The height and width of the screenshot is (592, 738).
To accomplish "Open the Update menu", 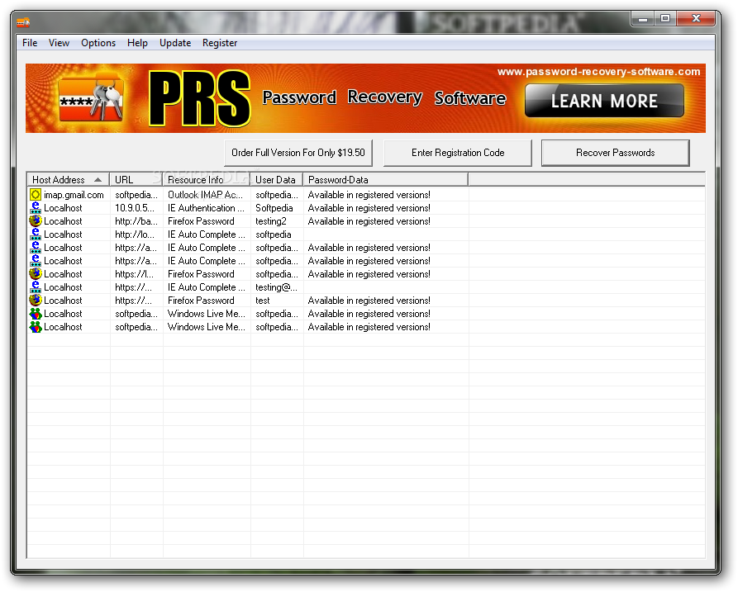I will click(175, 43).
